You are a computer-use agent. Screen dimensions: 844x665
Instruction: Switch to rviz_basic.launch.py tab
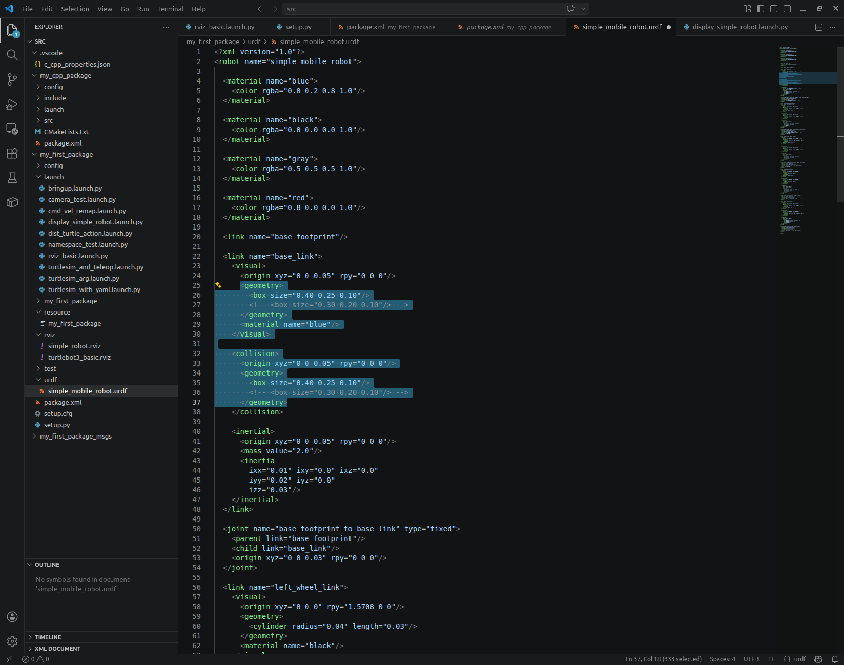[x=224, y=27]
